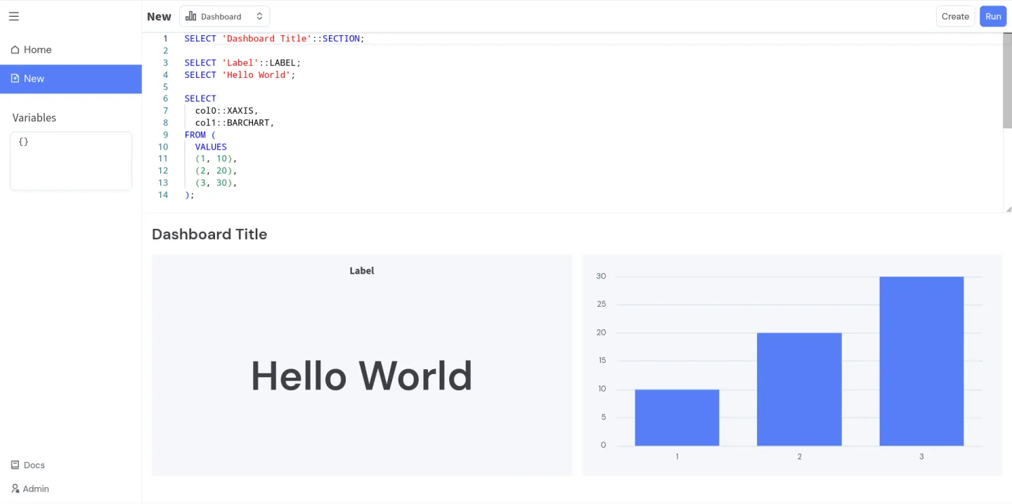Select the highlighted New sidebar entry
Screen dimensions: 1012x504
[34, 79]
